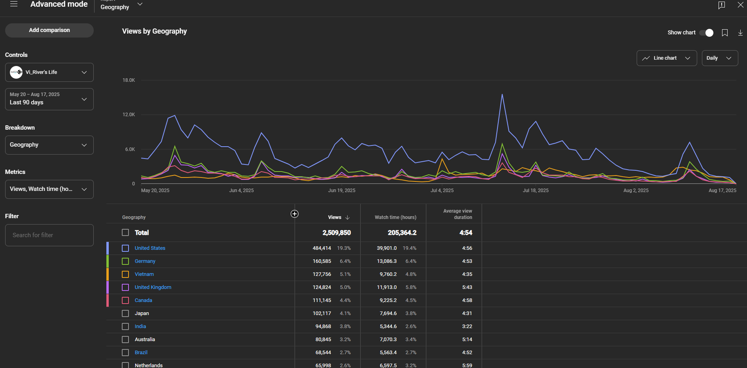Screen dimensions: 747x368
Task: Check the Brazil row checkbox
Action: click(x=125, y=353)
